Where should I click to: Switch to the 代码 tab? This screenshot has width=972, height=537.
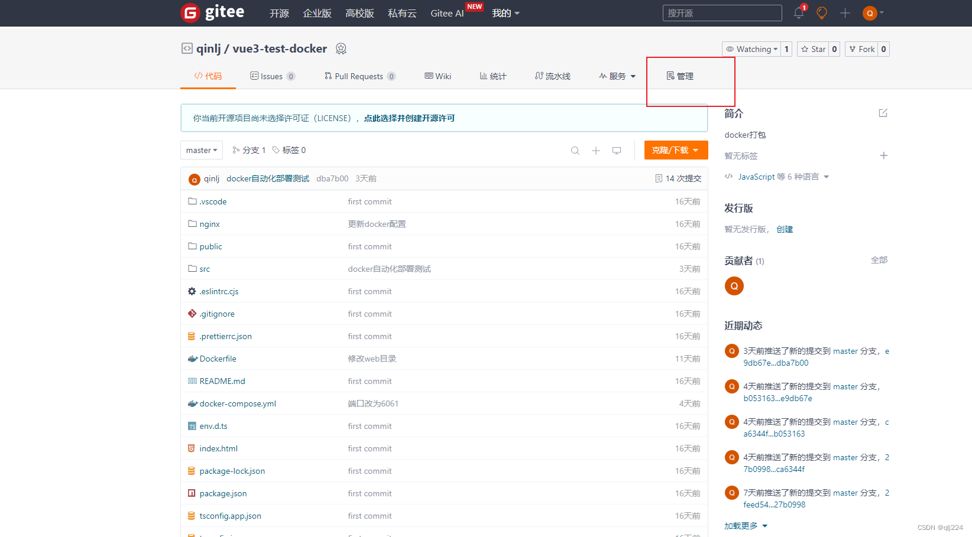pos(208,76)
